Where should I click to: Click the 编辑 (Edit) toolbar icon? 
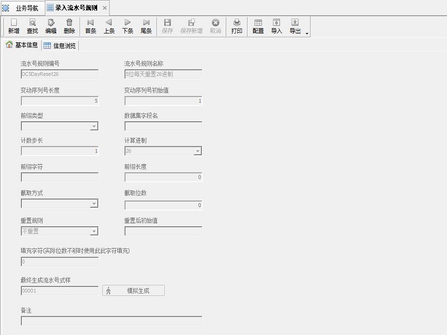(x=51, y=26)
